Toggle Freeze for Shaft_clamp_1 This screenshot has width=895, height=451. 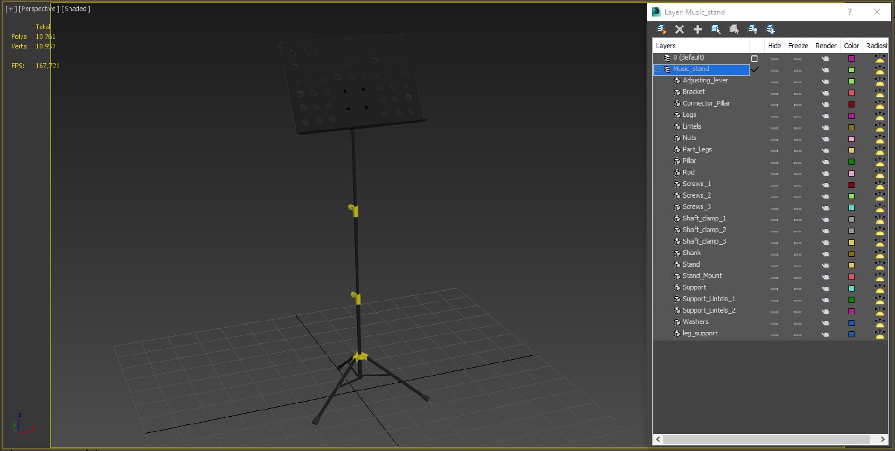click(798, 220)
